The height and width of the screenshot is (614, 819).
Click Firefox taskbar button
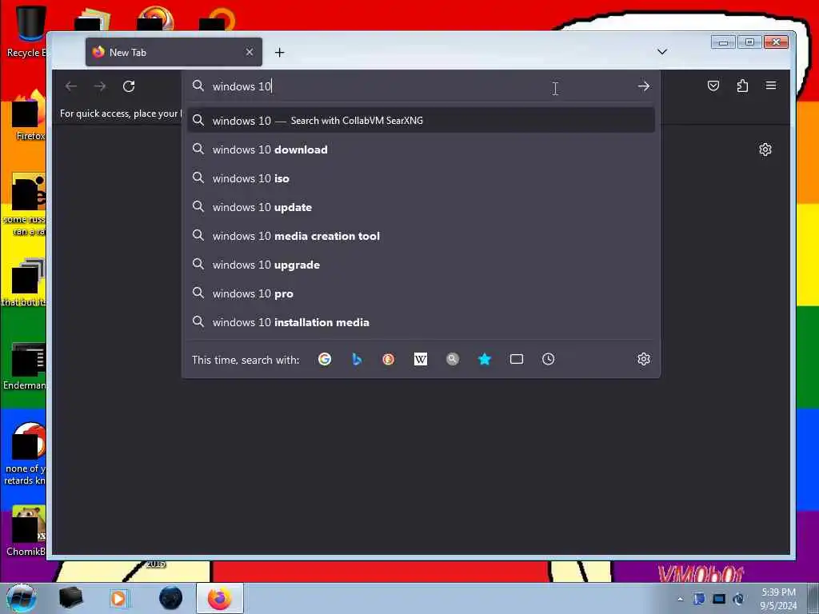pyautogui.click(x=220, y=598)
